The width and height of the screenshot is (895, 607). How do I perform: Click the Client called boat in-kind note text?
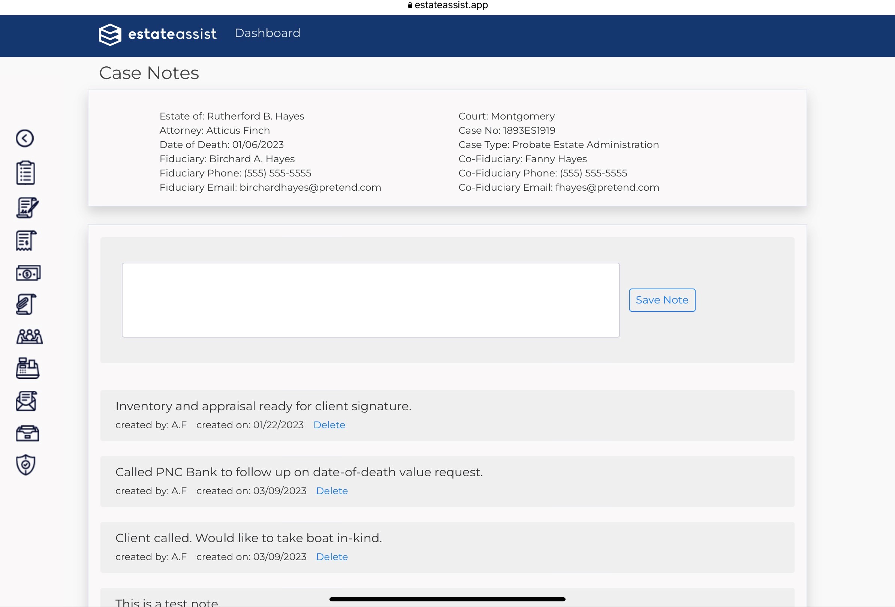click(x=249, y=538)
